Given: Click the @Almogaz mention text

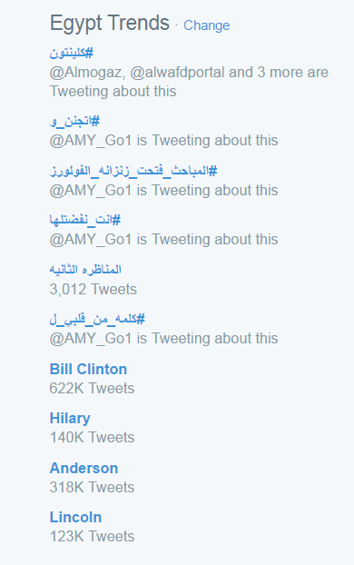Looking at the screenshot, I should (x=87, y=73).
